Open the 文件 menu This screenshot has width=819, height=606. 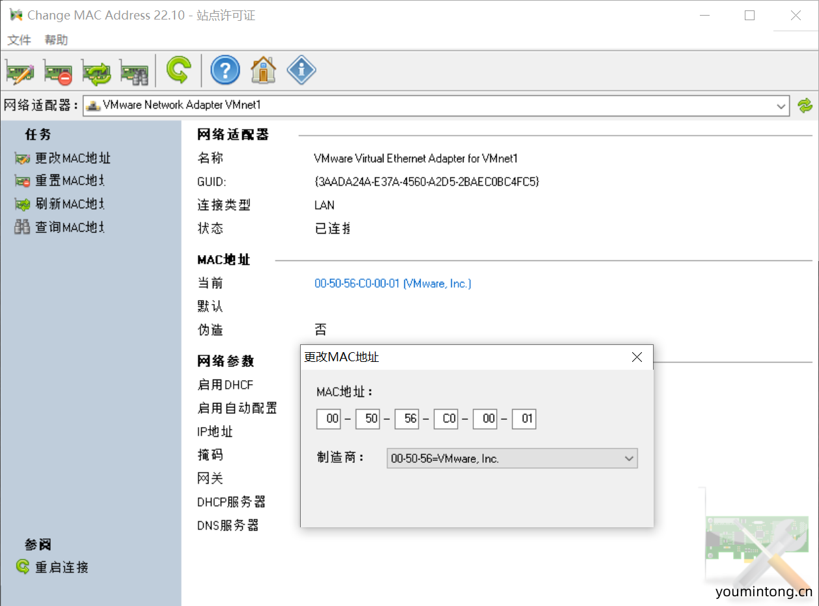19,40
